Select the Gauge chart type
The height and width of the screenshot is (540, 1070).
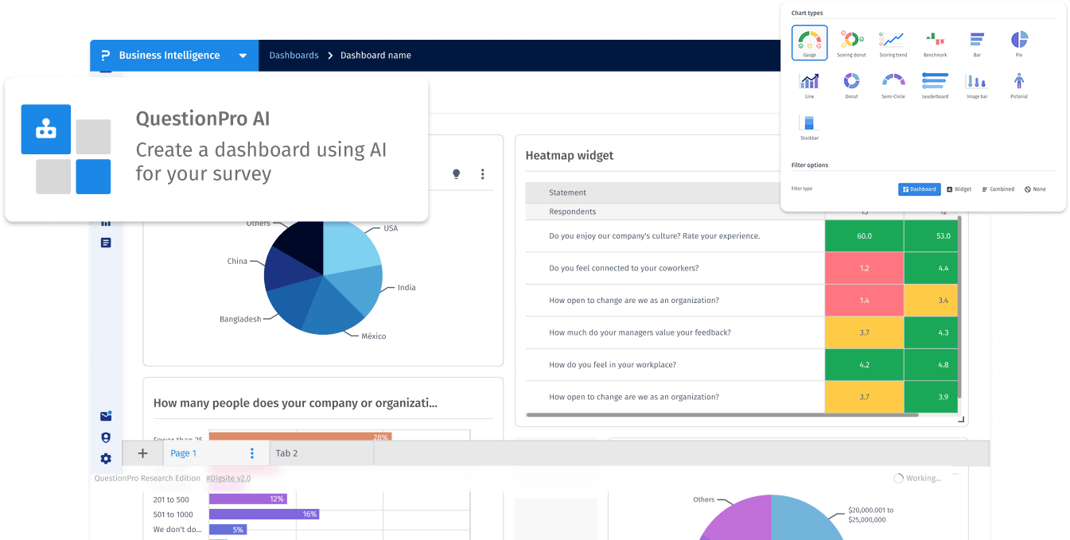point(809,42)
